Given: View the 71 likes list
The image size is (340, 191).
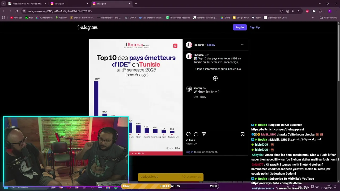Looking at the screenshot, I should (x=190, y=140).
